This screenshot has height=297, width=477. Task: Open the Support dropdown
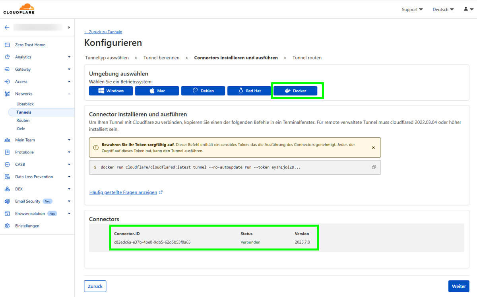pos(412,10)
